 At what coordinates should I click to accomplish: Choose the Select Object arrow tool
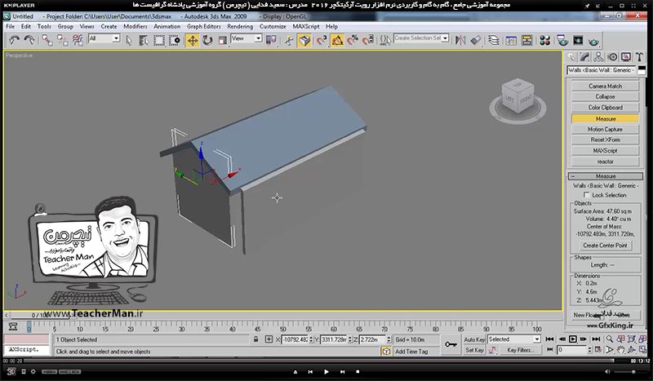pos(129,40)
